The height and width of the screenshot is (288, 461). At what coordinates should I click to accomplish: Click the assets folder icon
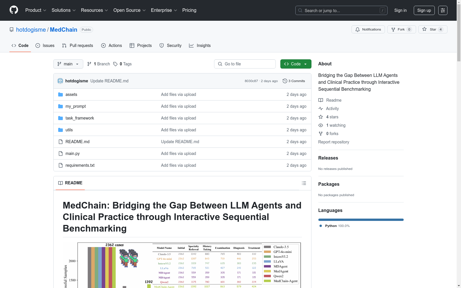coord(61,94)
